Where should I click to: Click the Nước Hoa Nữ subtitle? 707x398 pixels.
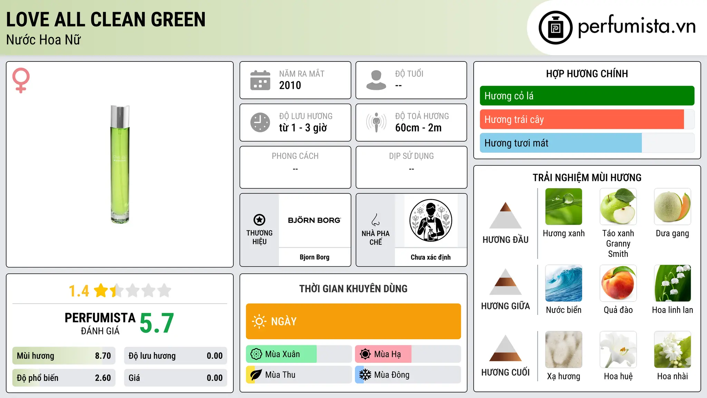43,40
